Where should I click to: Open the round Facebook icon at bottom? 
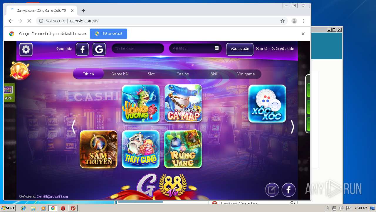tap(289, 190)
